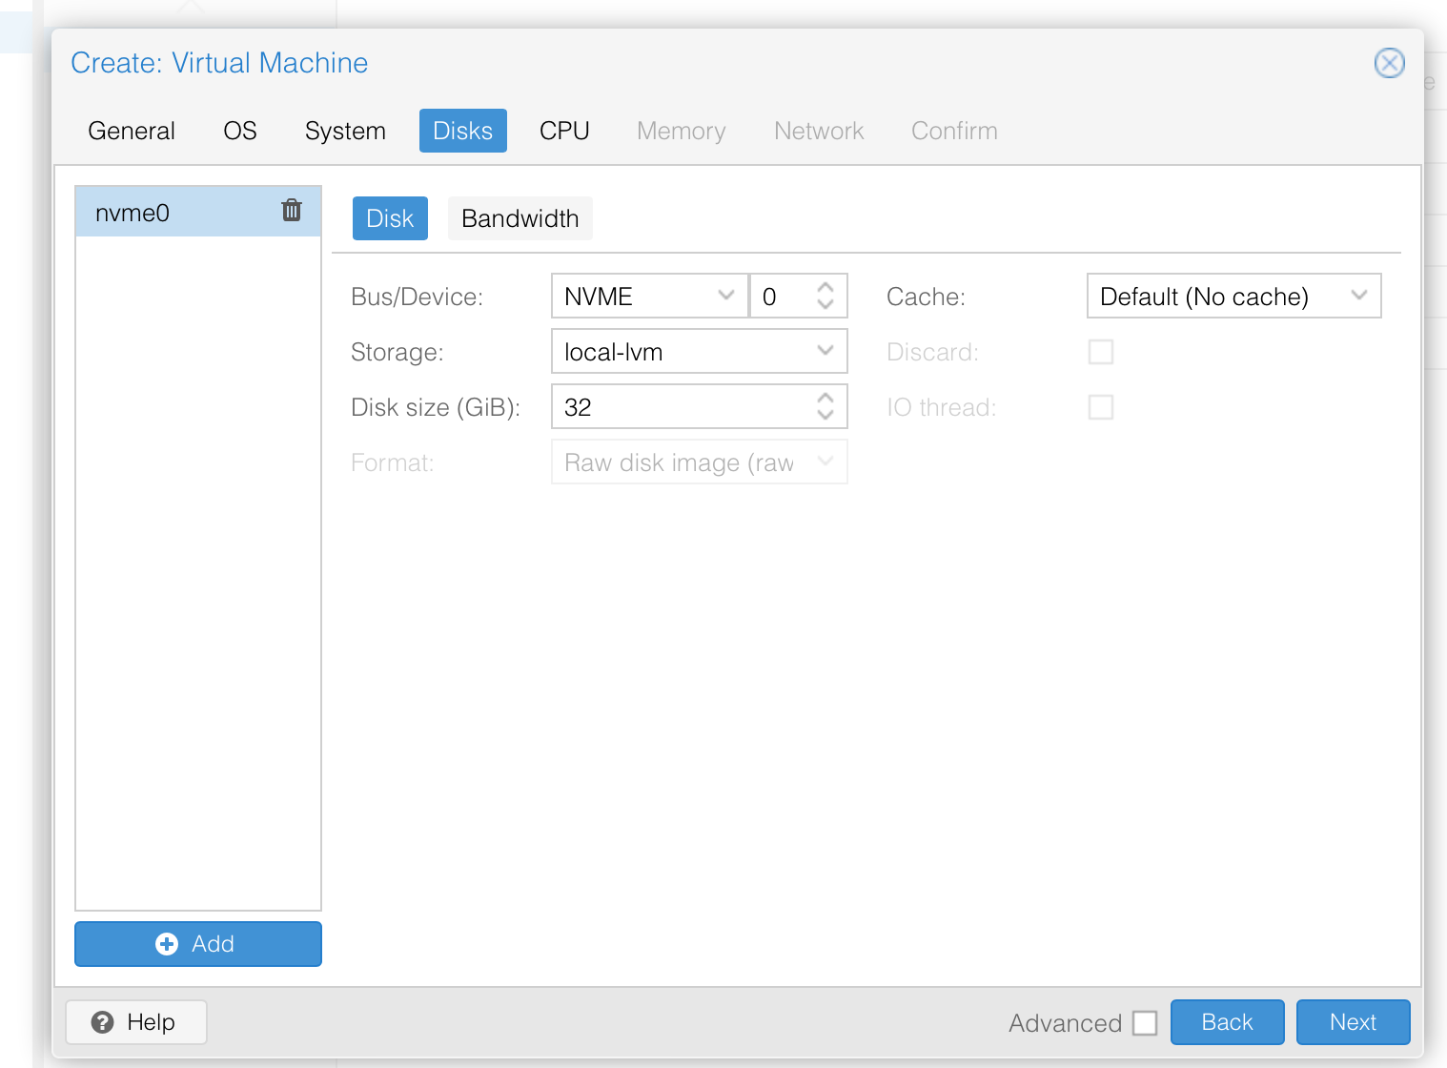Image resolution: width=1447 pixels, height=1068 pixels.
Task: Click the Add disk button
Action: [198, 944]
